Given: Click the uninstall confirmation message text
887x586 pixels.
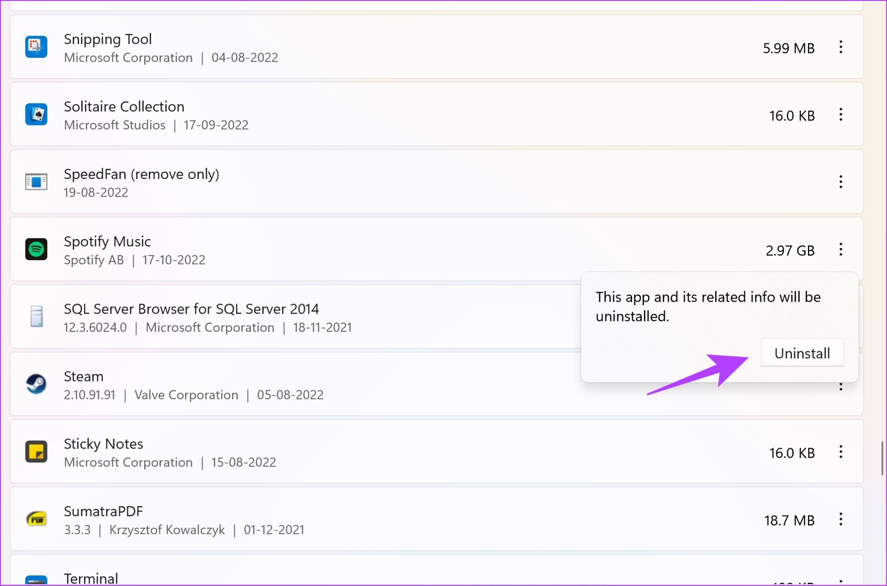Looking at the screenshot, I should 708,306.
